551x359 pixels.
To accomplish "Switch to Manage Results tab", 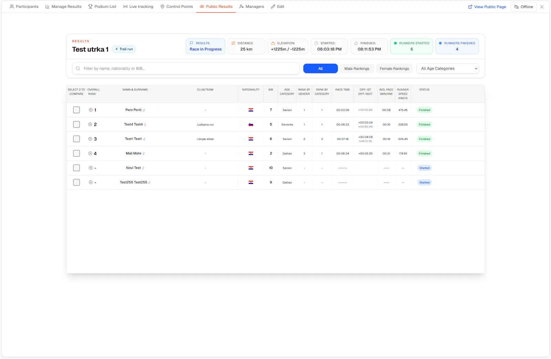I will point(63,7).
